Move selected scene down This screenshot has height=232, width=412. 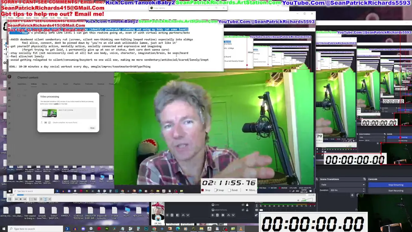188,215
